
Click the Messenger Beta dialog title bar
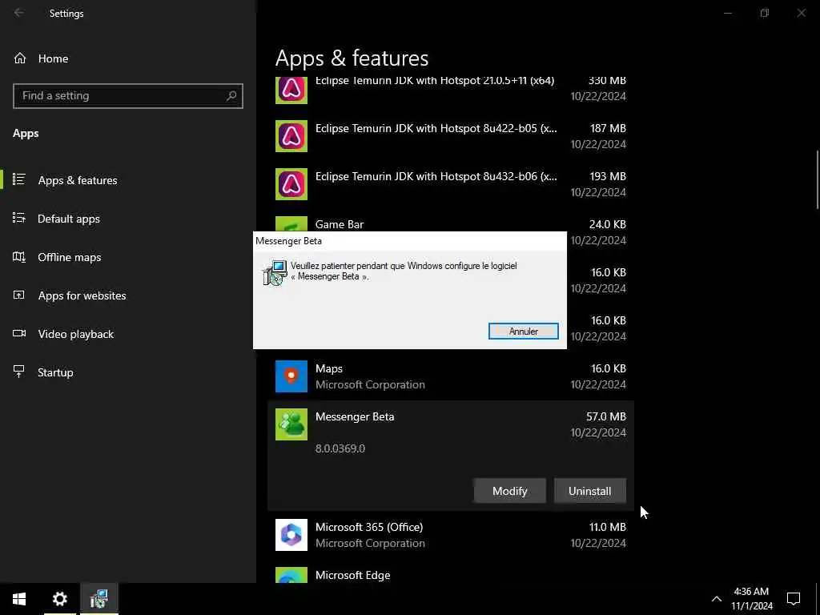(409, 240)
